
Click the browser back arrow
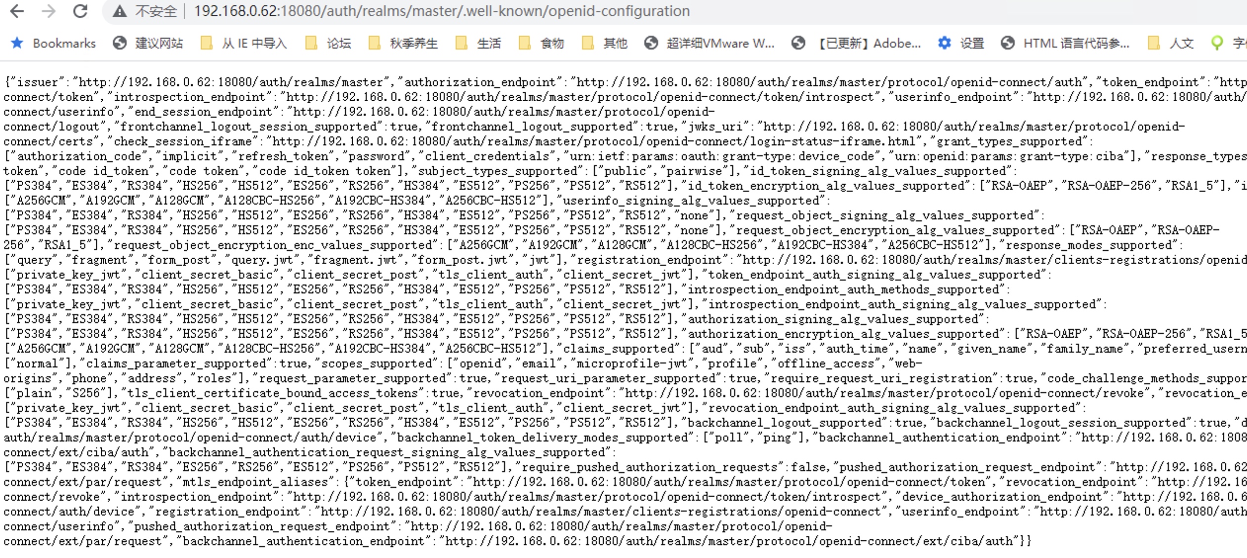[x=17, y=11]
